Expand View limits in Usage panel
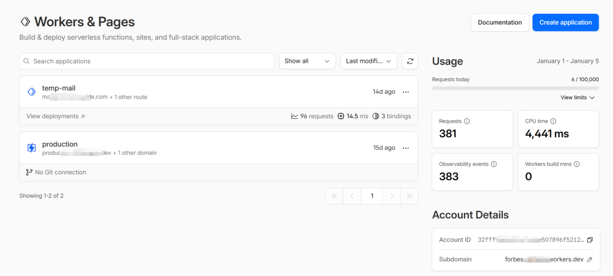 (577, 97)
